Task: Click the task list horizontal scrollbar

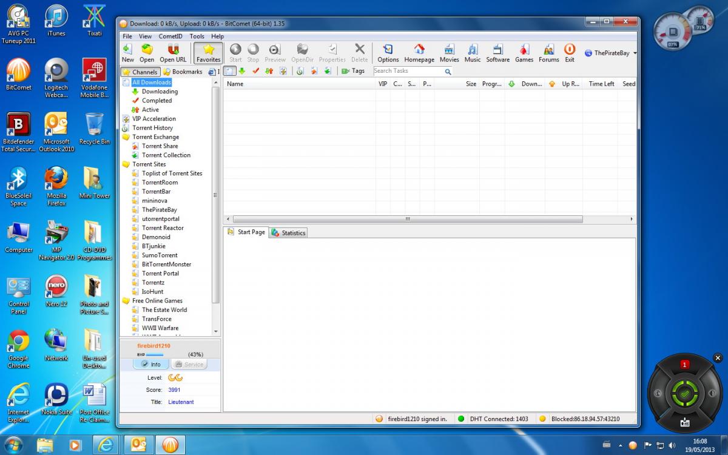Action: point(406,219)
